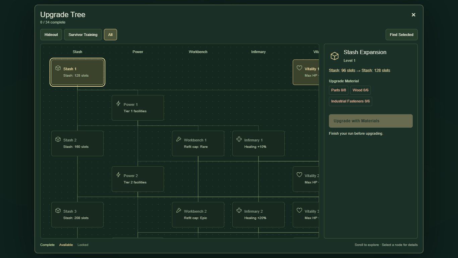Close the Upgrade Tree dialog
Image resolution: width=458 pixels, height=258 pixels.
click(413, 15)
